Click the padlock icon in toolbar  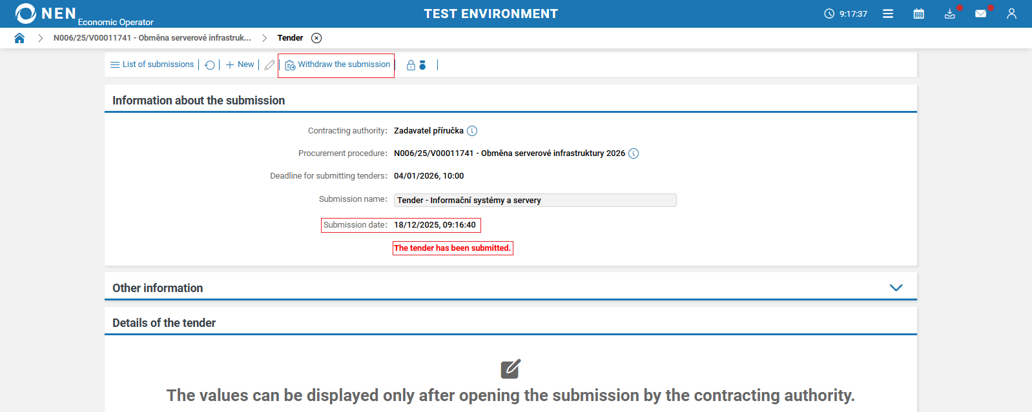[x=411, y=65]
